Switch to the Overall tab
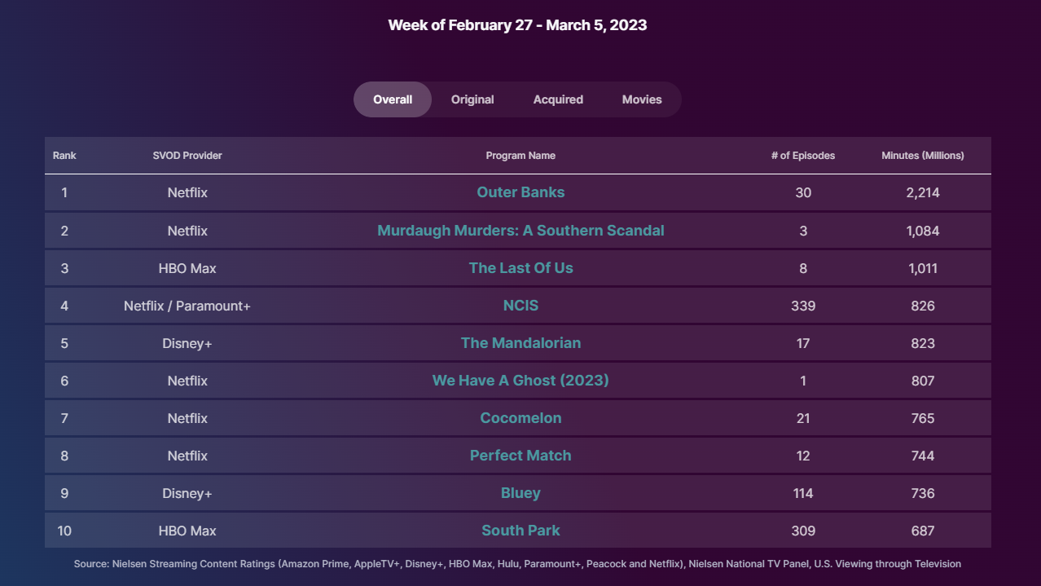The width and height of the screenshot is (1041, 586). [393, 99]
